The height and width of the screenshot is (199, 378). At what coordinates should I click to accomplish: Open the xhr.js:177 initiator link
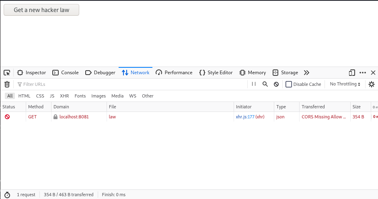pos(245,117)
